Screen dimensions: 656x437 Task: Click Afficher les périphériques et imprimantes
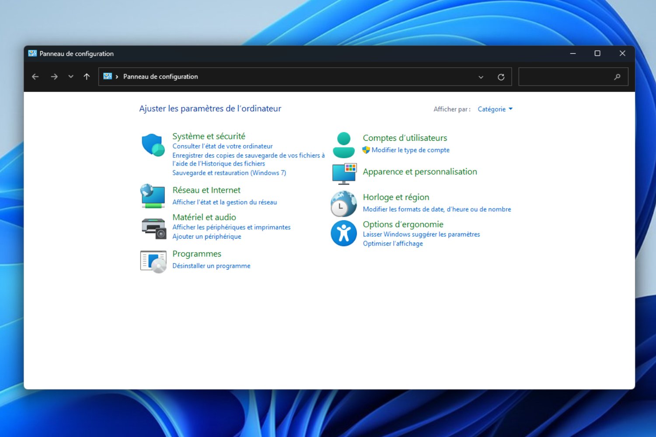(x=231, y=227)
